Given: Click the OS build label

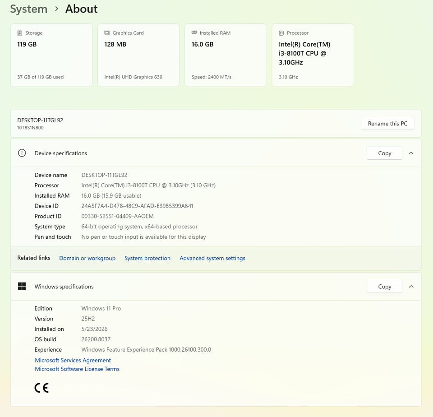Looking at the screenshot, I should click(45, 339).
